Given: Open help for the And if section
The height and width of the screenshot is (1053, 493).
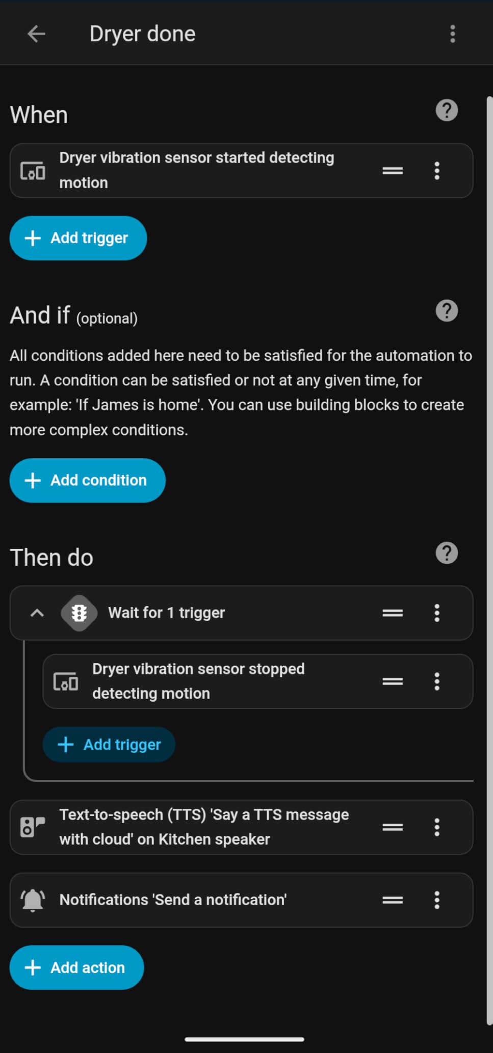Looking at the screenshot, I should (447, 311).
